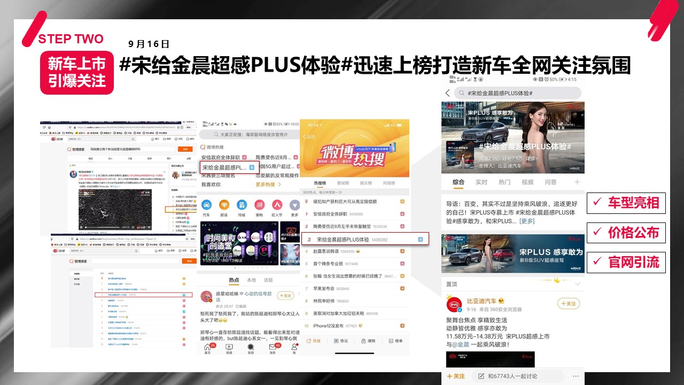Open the 追星哈哈妹 user avatar
The width and height of the screenshot is (684, 385).
click(207, 297)
